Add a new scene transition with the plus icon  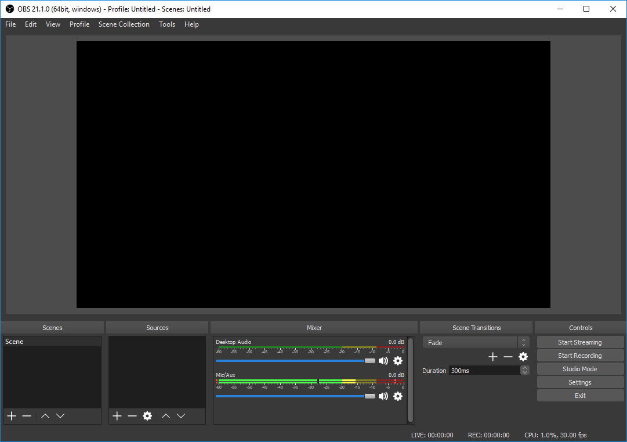coord(492,357)
